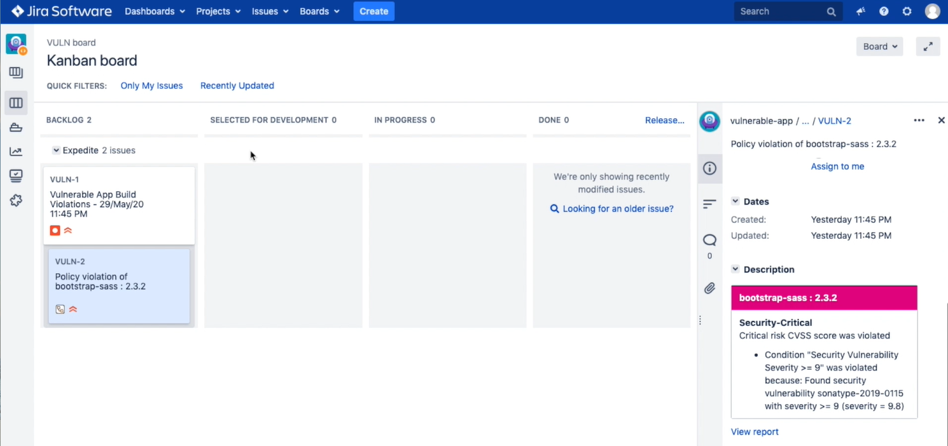This screenshot has width=948, height=446.
Task: Click the Release... link in the Done column
Action: tap(665, 120)
